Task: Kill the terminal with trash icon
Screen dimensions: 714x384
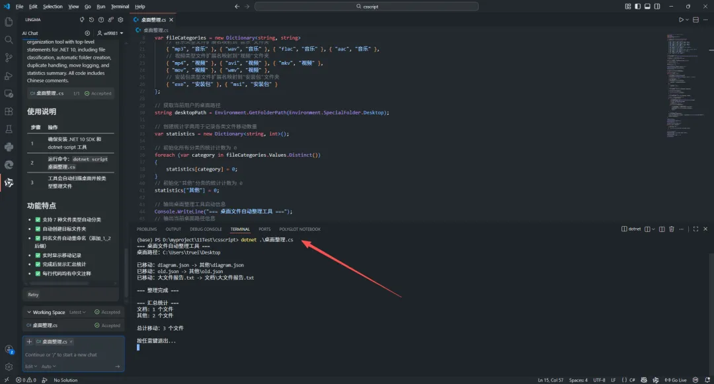Action: coord(671,229)
